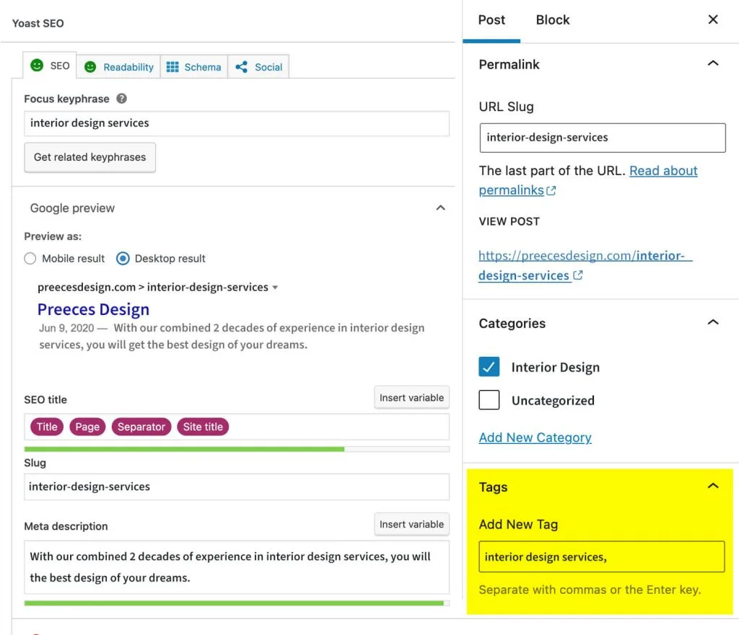Click Insert variable for Meta description
Viewport: 739px width, 635px height.
(x=411, y=525)
